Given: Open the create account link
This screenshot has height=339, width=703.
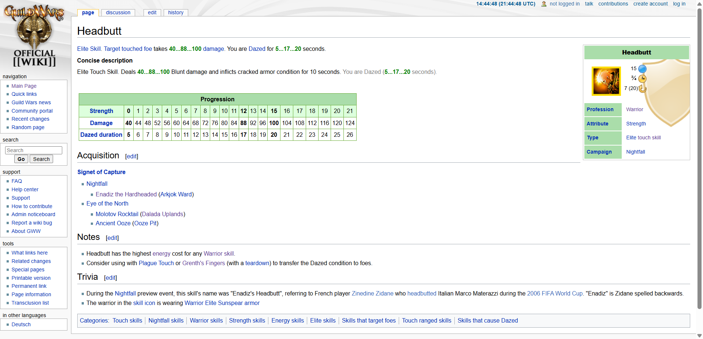Looking at the screenshot, I should (x=650, y=4).
